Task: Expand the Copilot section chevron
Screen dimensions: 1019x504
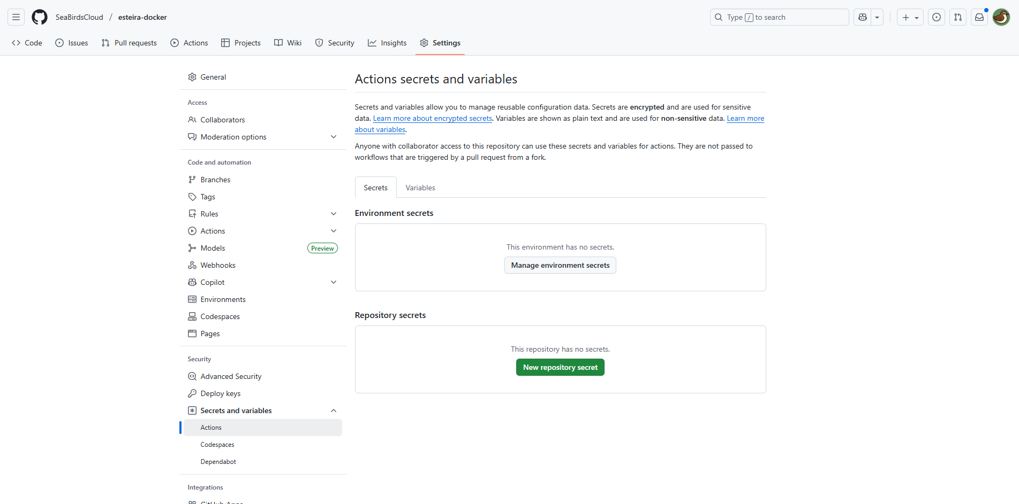Action: [334, 282]
